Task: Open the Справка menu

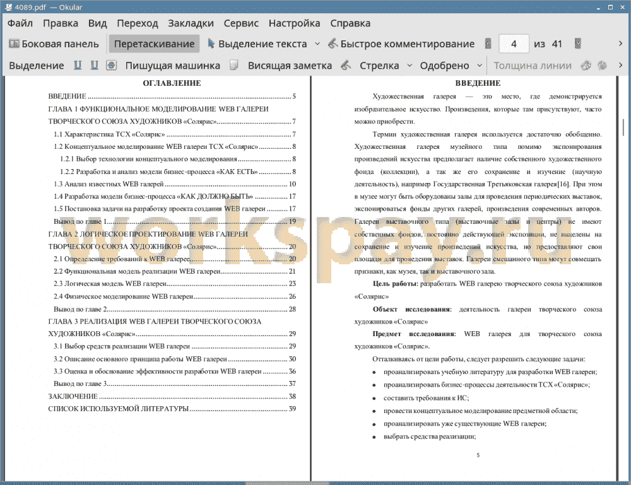Action: coord(350,23)
